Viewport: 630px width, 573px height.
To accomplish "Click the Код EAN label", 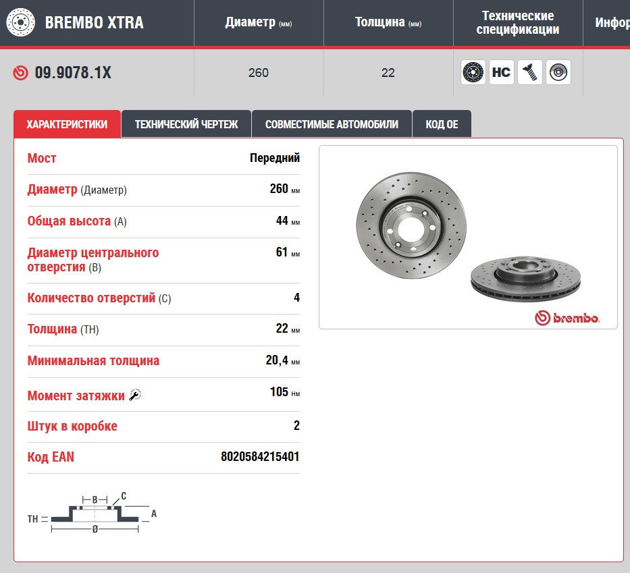I will (51, 457).
